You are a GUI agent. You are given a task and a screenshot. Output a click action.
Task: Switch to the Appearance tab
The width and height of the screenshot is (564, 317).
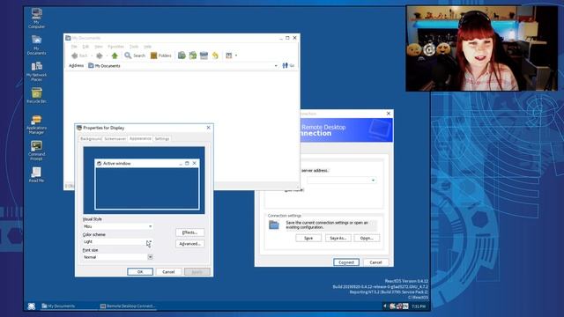[x=140, y=138]
